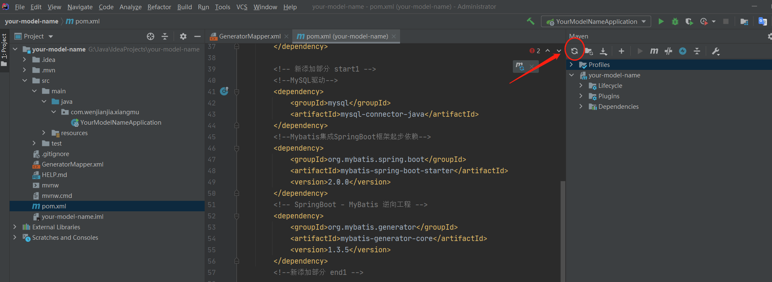Place cursor on mysql-connector-java artifactId line
Screen dimensions: 772x282
384,114
